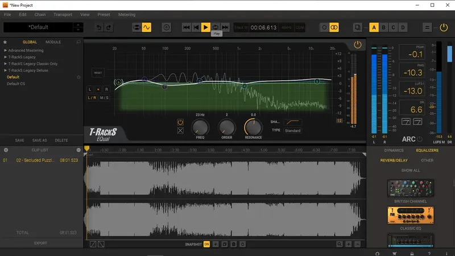Viewport: 455px width, 256px height.
Task: Favorite the Default preset star
Action: 78,77
